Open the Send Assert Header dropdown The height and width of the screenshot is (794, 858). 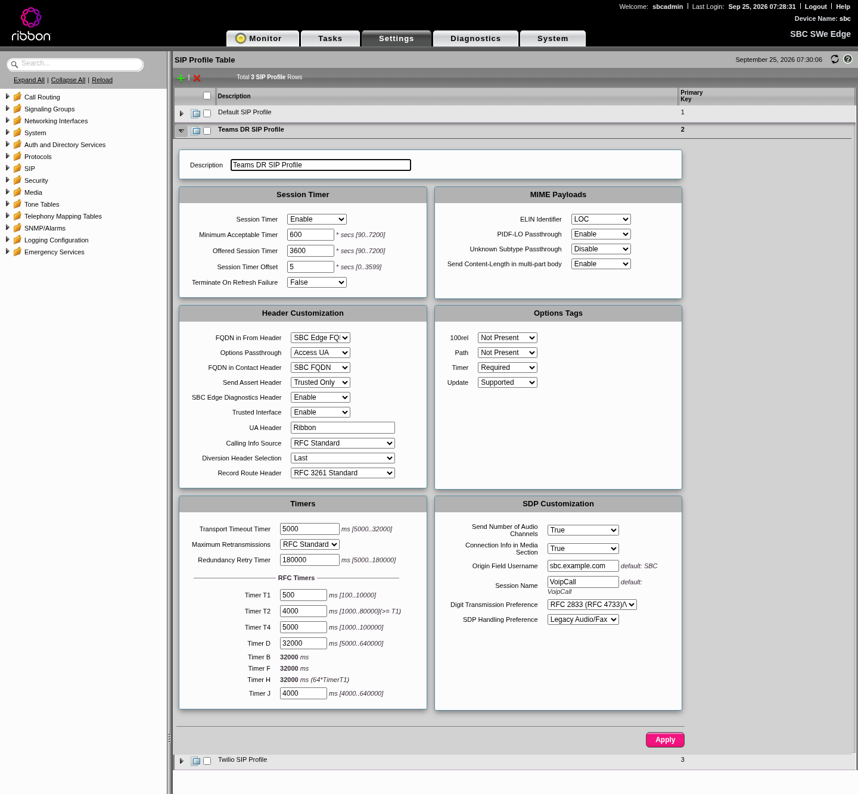point(321,382)
